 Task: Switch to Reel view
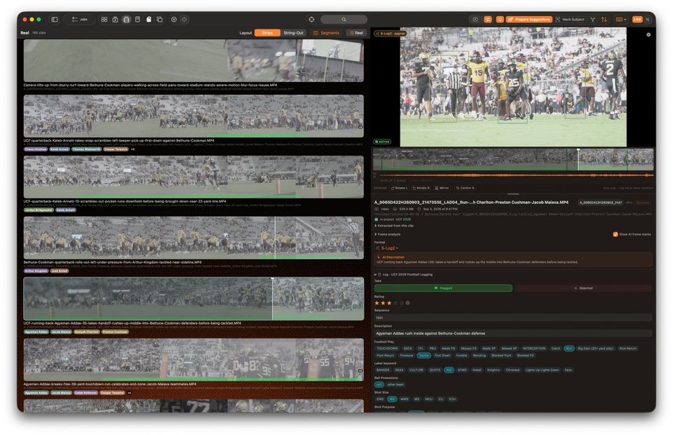point(357,33)
